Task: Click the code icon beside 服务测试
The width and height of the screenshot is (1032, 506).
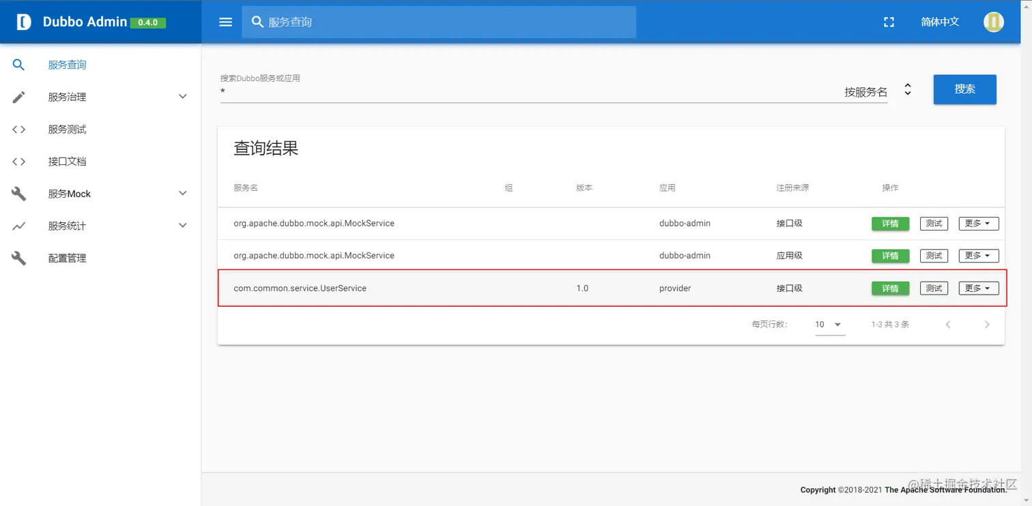Action: coord(19,130)
